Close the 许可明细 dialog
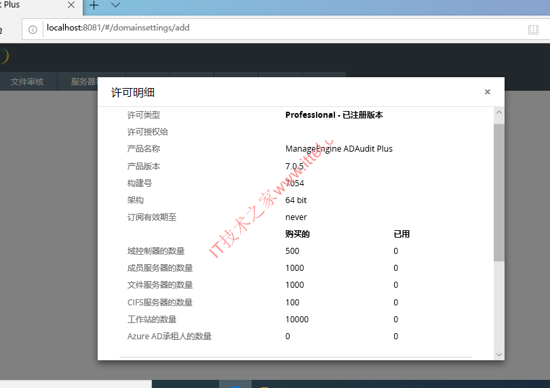 pyautogui.click(x=487, y=91)
